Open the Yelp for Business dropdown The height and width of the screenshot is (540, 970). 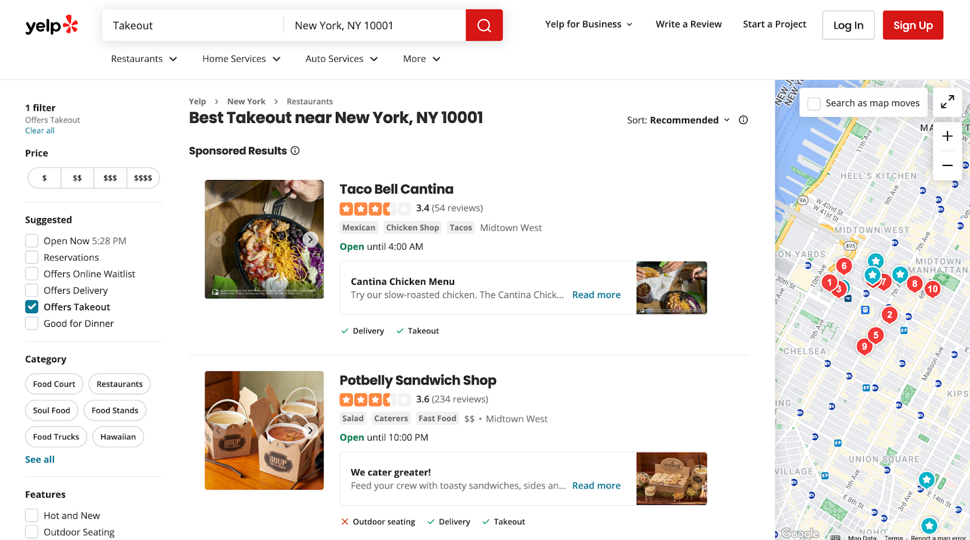coord(589,24)
